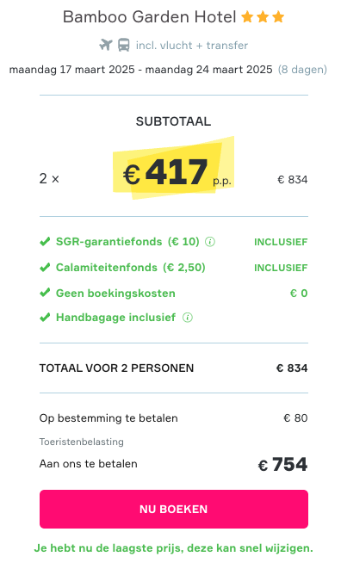Click the checkmark beside Geen boekingskosten
This screenshot has height=569, width=341.
(45, 293)
